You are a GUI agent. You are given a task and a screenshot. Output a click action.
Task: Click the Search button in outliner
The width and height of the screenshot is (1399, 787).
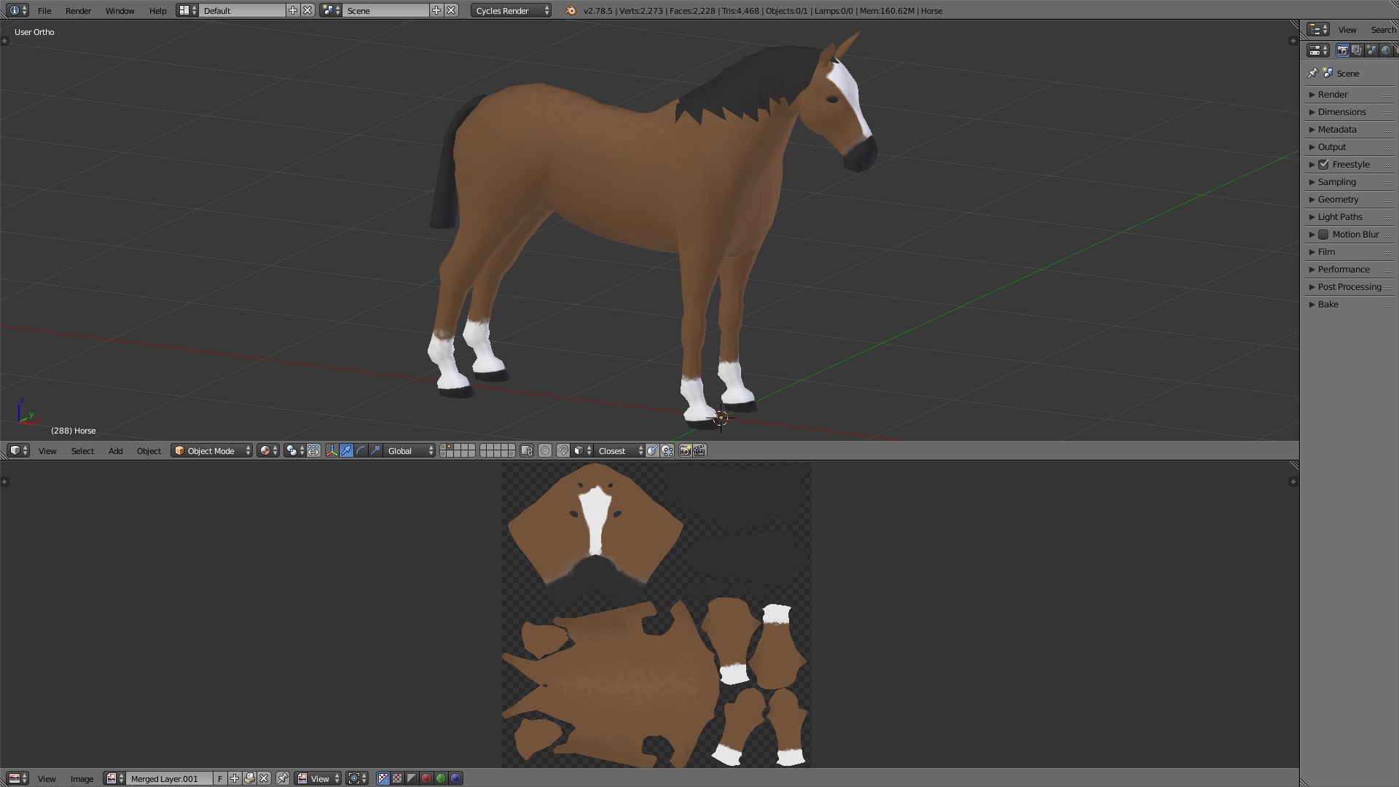1382,30
